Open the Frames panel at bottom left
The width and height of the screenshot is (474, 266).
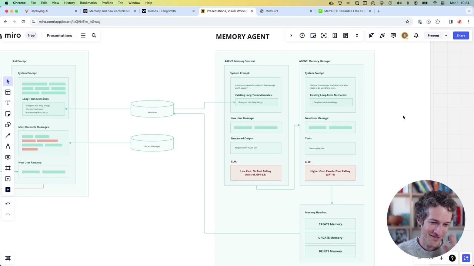[8, 258]
